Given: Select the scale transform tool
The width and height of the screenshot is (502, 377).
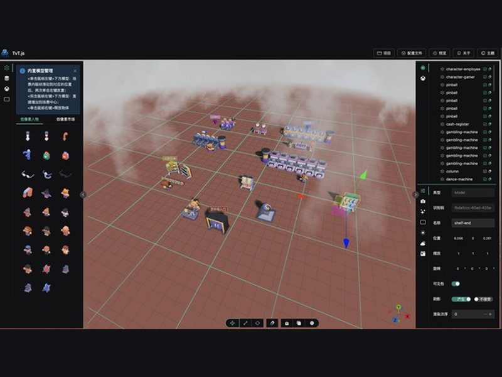Looking at the screenshot, I should click(x=245, y=323).
